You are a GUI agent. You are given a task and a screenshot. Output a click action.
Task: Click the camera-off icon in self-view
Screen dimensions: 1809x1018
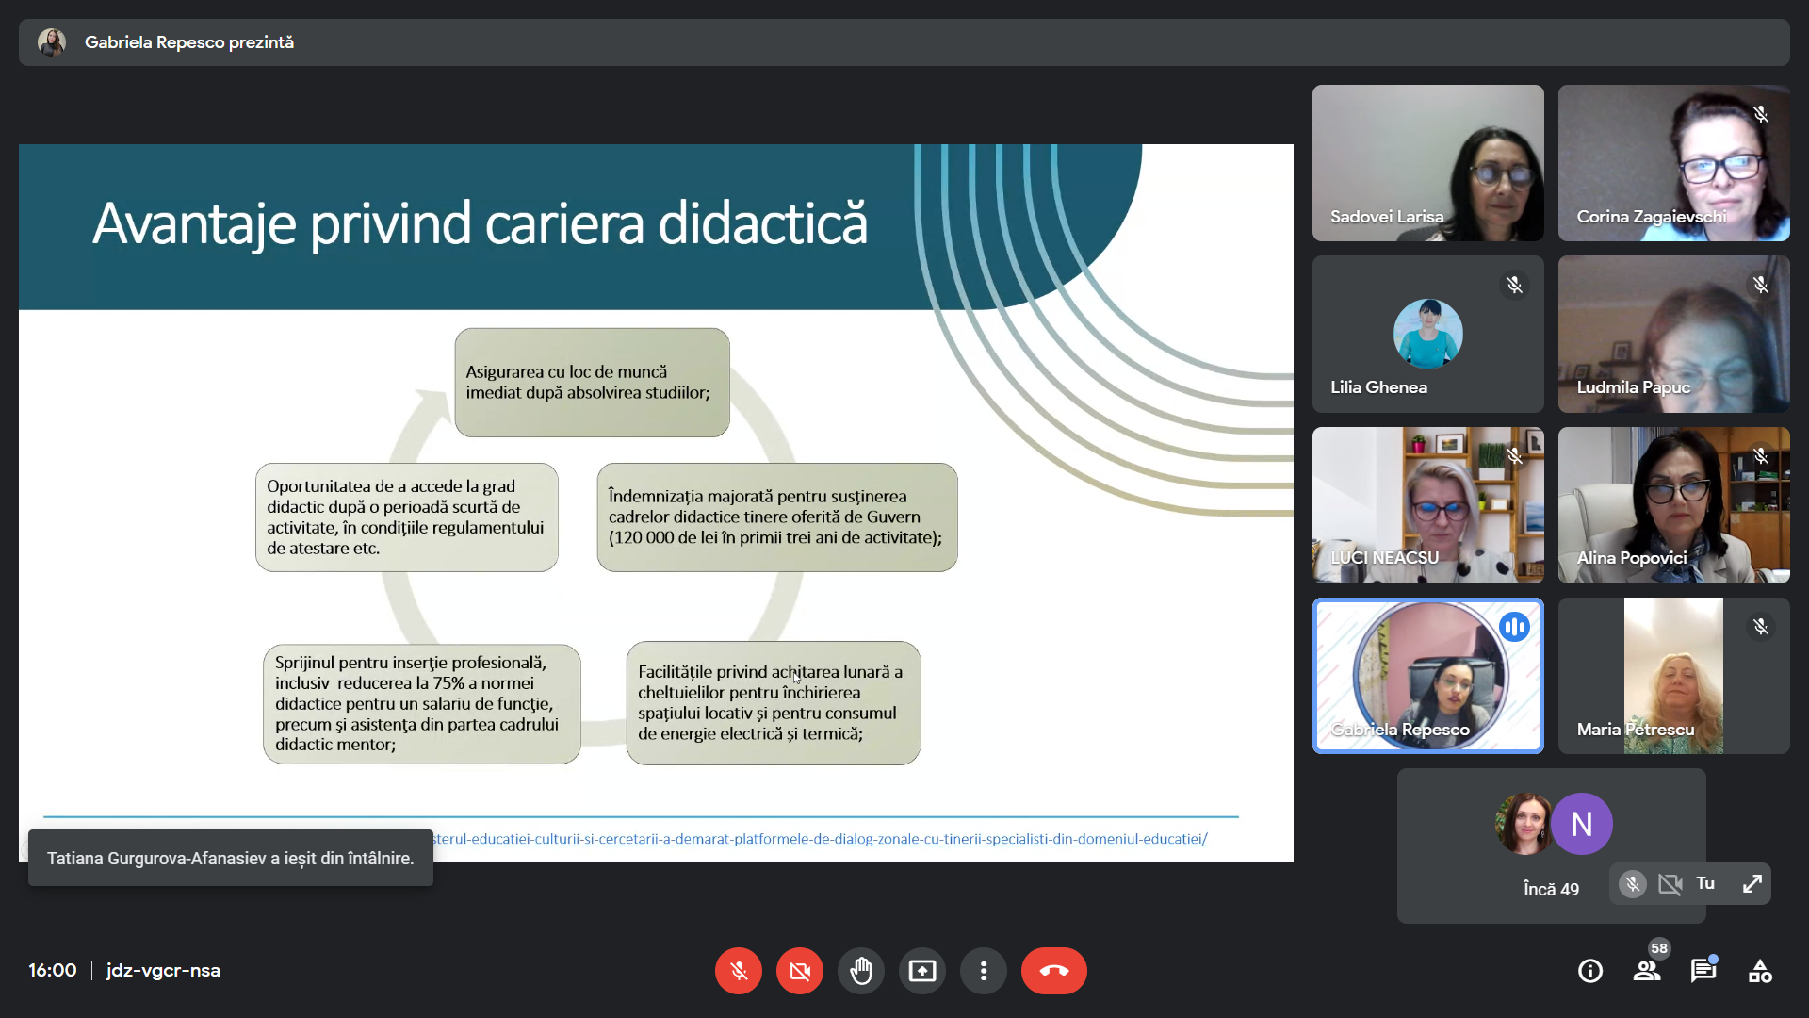click(x=1670, y=884)
